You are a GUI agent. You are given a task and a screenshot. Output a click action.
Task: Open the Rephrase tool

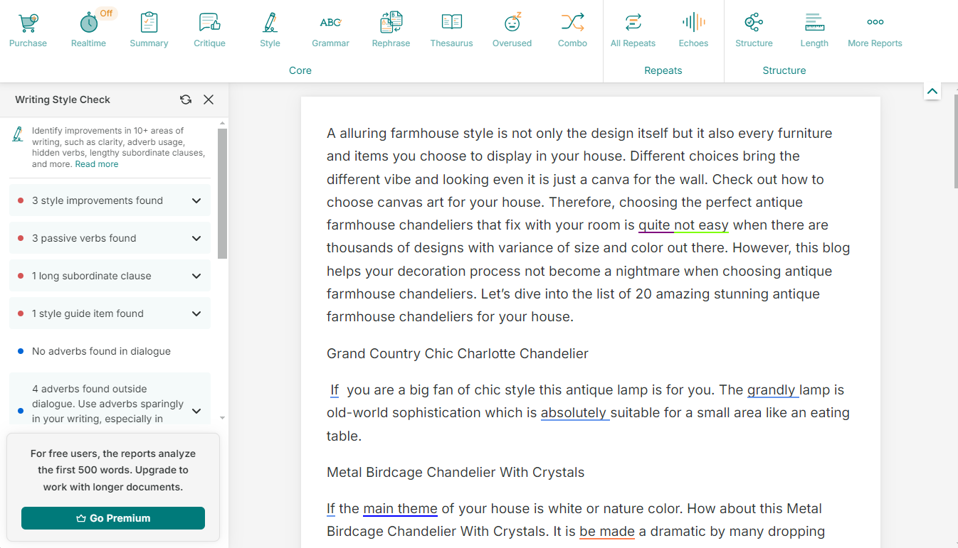391,23
